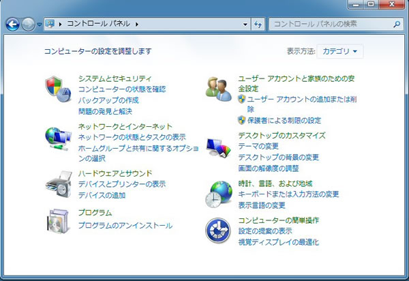
Task: Expand arrow after コントロール パネル breadcrumb
Action: tap(137, 25)
